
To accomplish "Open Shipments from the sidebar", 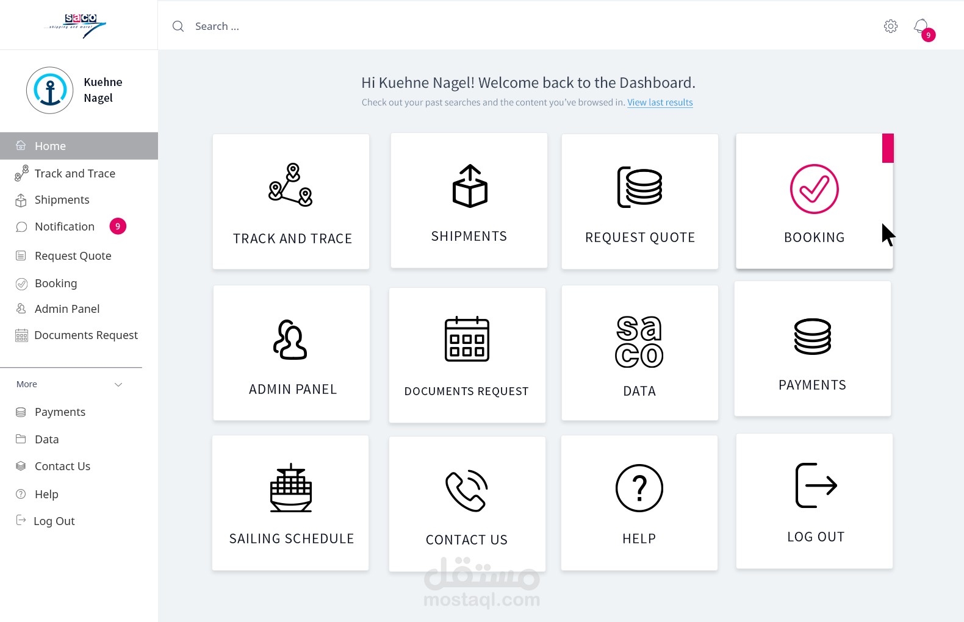I will (62, 200).
